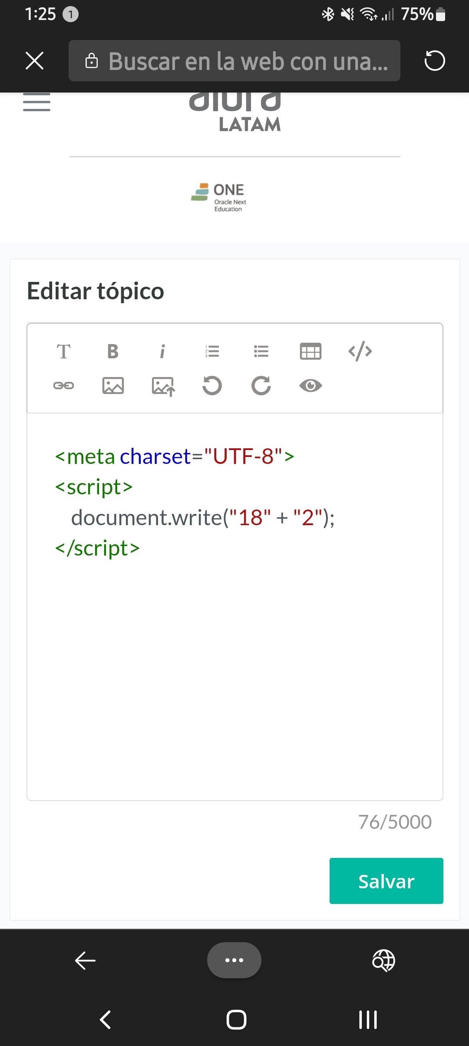Image resolution: width=469 pixels, height=1046 pixels.
Task: Insert a code block with the code icon
Action: [x=360, y=351]
